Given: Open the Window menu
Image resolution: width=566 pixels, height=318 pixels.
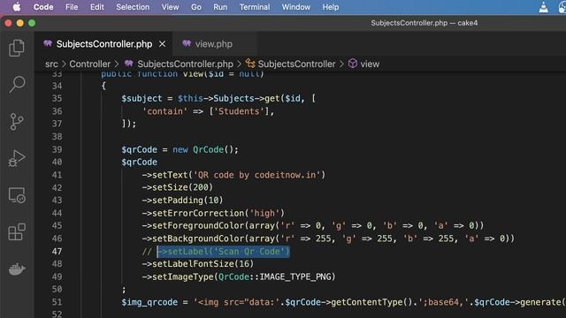Looking at the screenshot, I should (296, 7).
